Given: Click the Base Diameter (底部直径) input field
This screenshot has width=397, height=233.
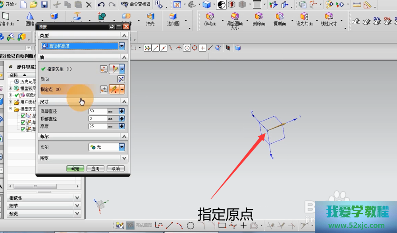Looking at the screenshot, I should 98,111.
